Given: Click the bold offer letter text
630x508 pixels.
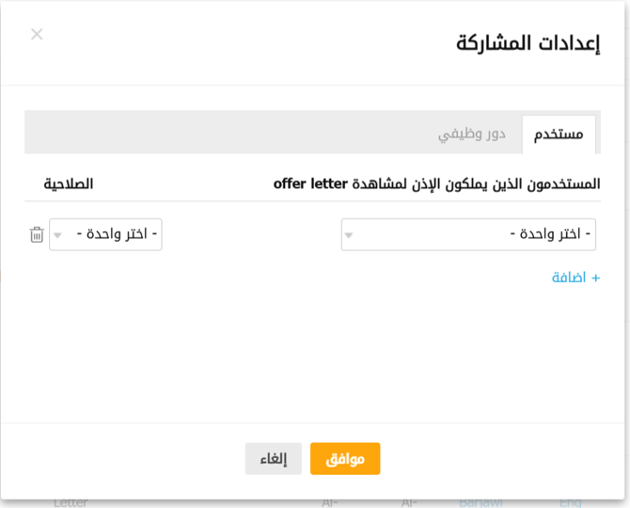Looking at the screenshot, I should (x=310, y=183).
